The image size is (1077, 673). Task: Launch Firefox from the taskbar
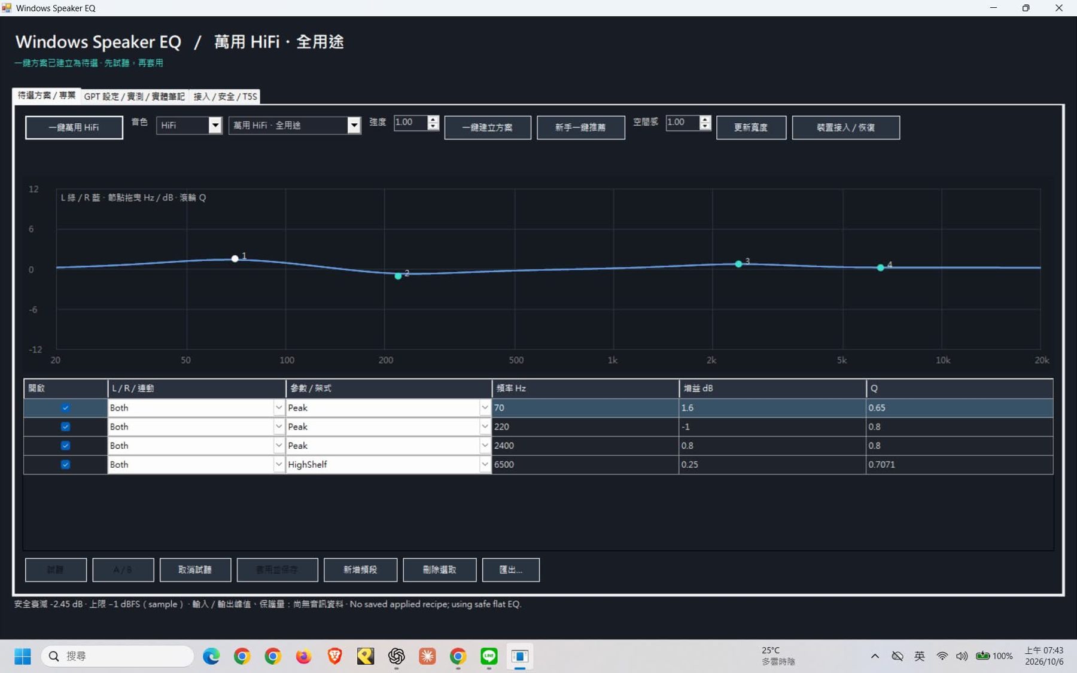(x=303, y=656)
